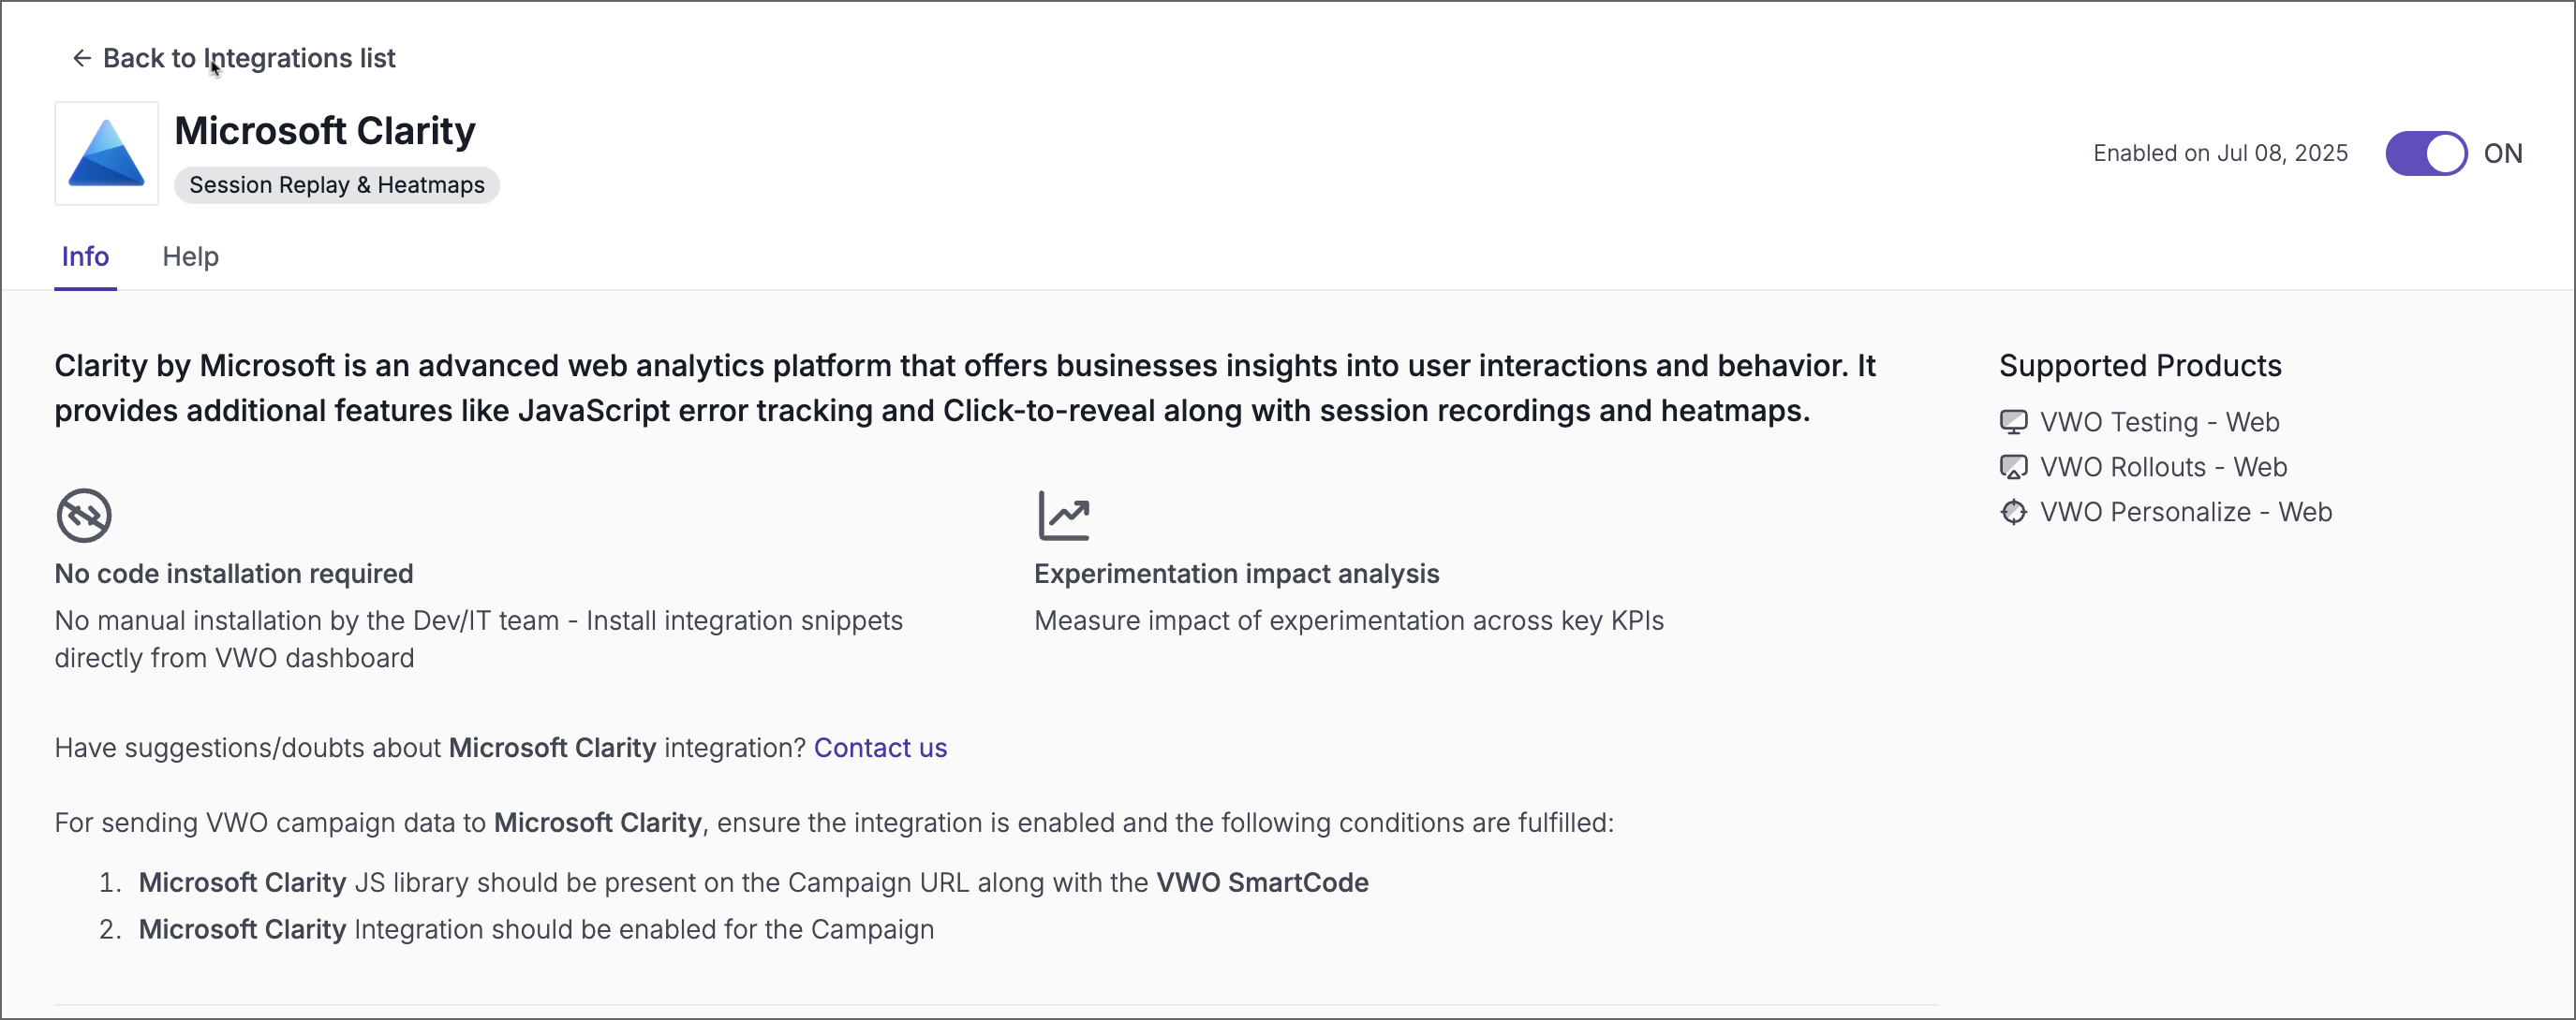Open the Contact us link
Viewport: 2576px width, 1020px height.
pyautogui.click(x=880, y=748)
